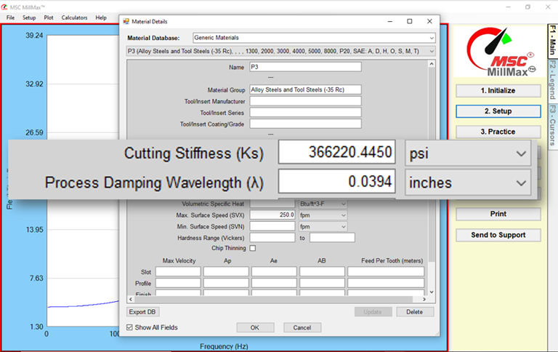Click the Min. Surface Speed input field
This screenshot has height=352, width=558.
(x=272, y=227)
